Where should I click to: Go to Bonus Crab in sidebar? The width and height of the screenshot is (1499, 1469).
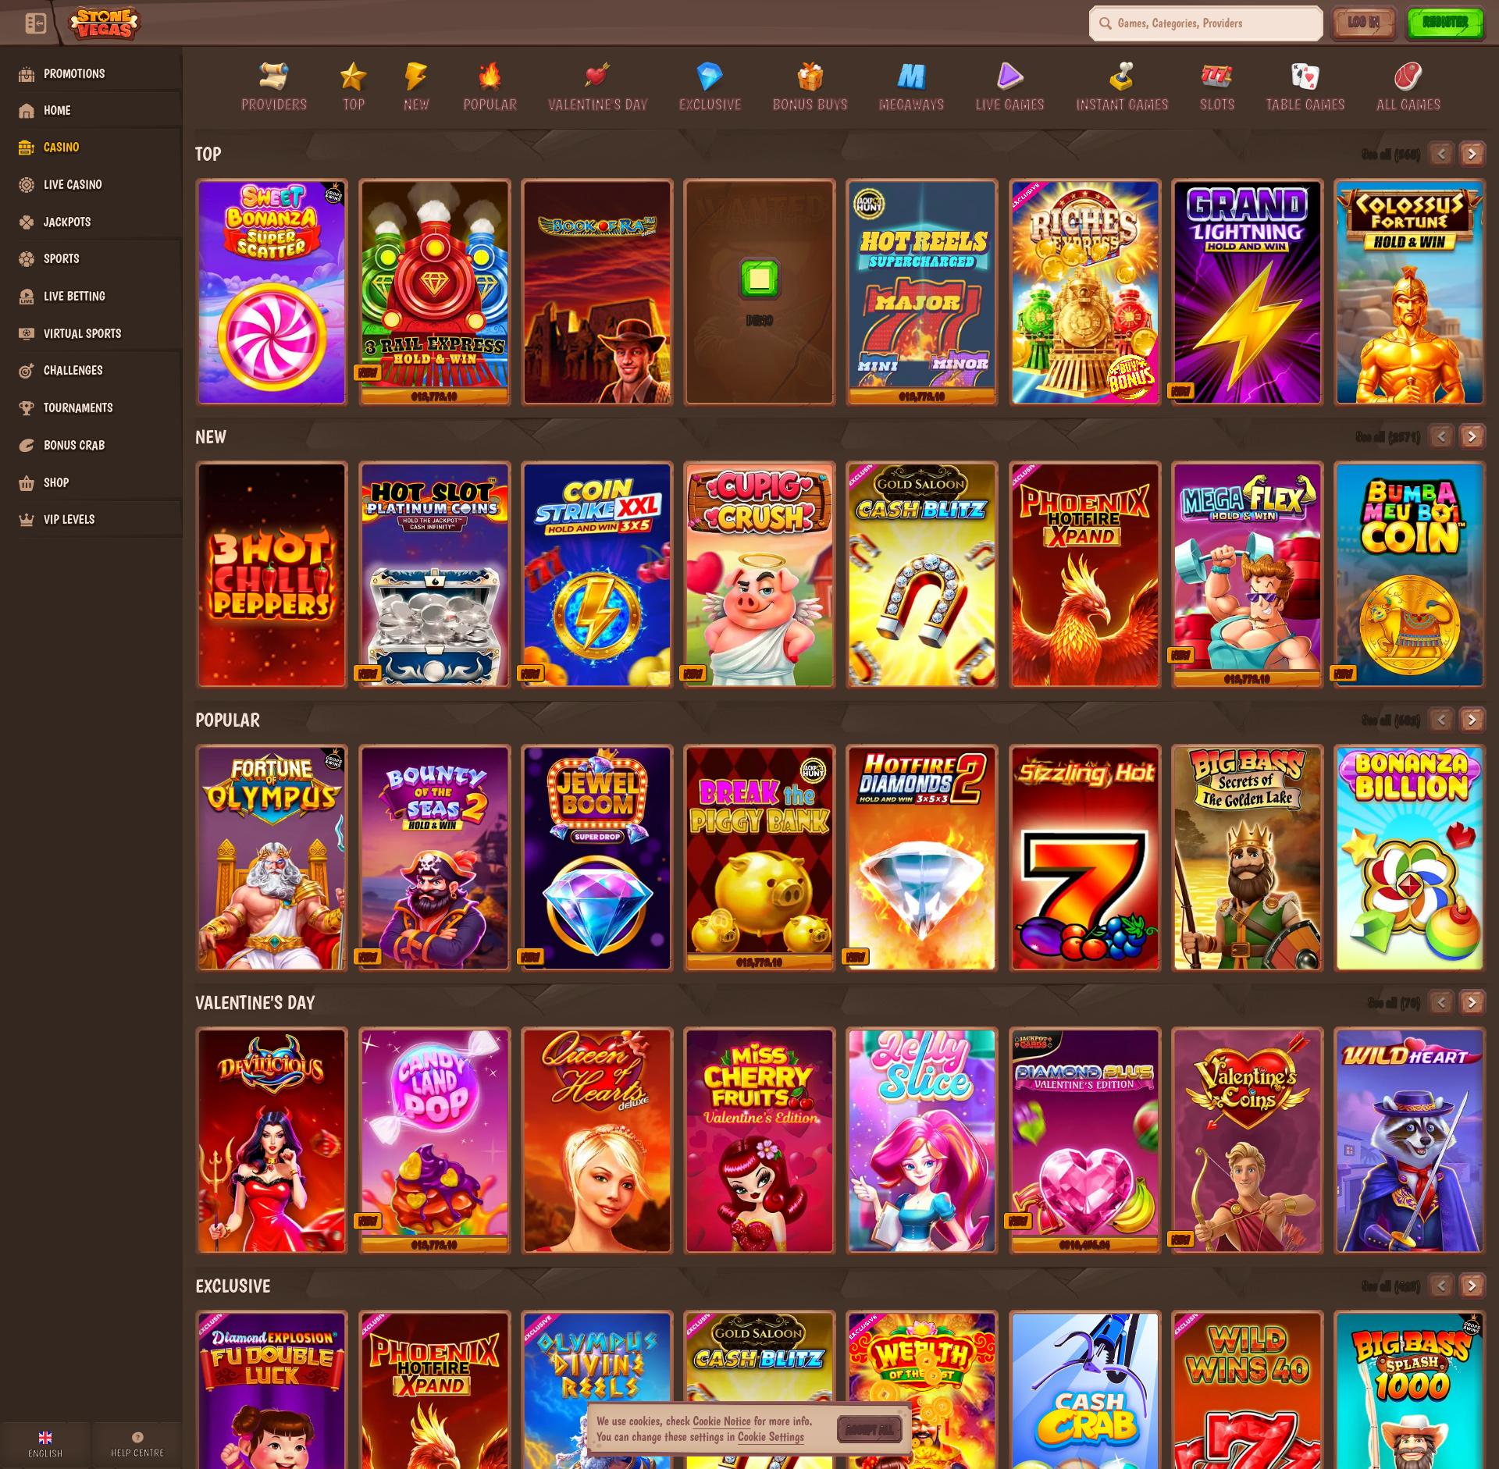pos(73,445)
